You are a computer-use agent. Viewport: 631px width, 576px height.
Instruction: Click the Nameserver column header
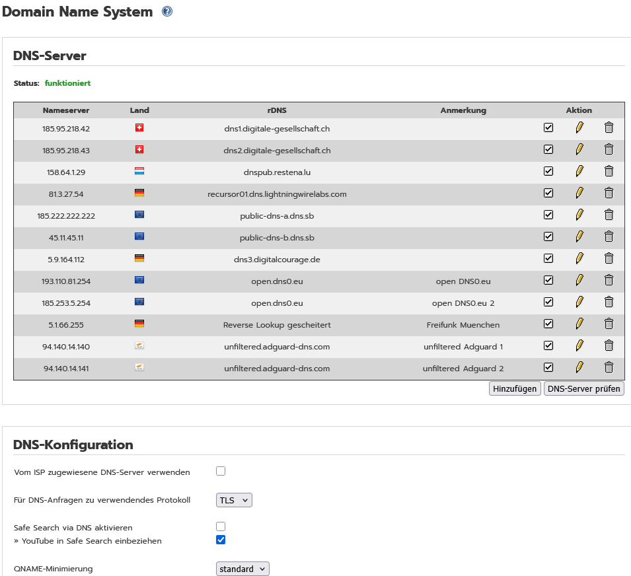[x=66, y=110]
